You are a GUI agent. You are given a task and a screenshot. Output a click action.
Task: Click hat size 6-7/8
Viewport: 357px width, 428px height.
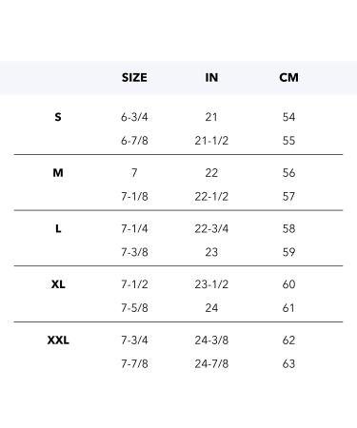click(134, 141)
